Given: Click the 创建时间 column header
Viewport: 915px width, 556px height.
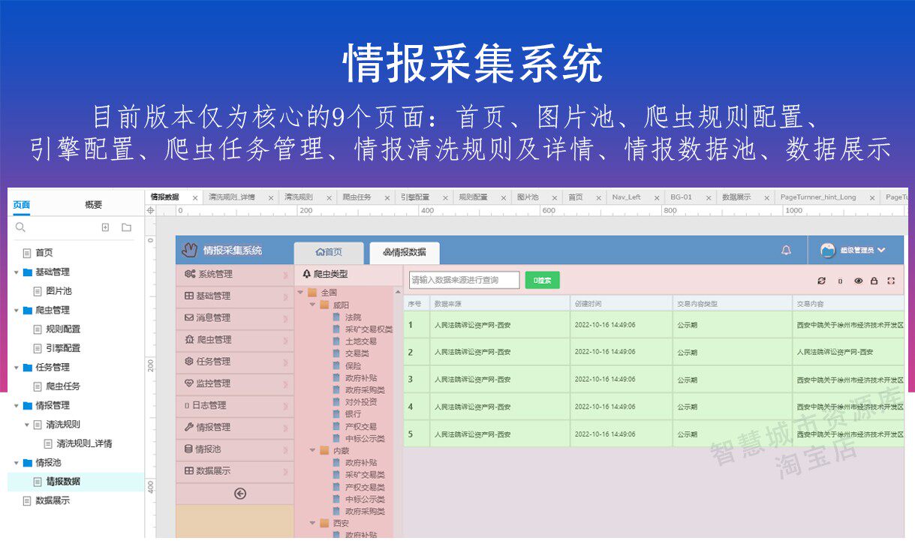Looking at the screenshot, I should [x=620, y=304].
